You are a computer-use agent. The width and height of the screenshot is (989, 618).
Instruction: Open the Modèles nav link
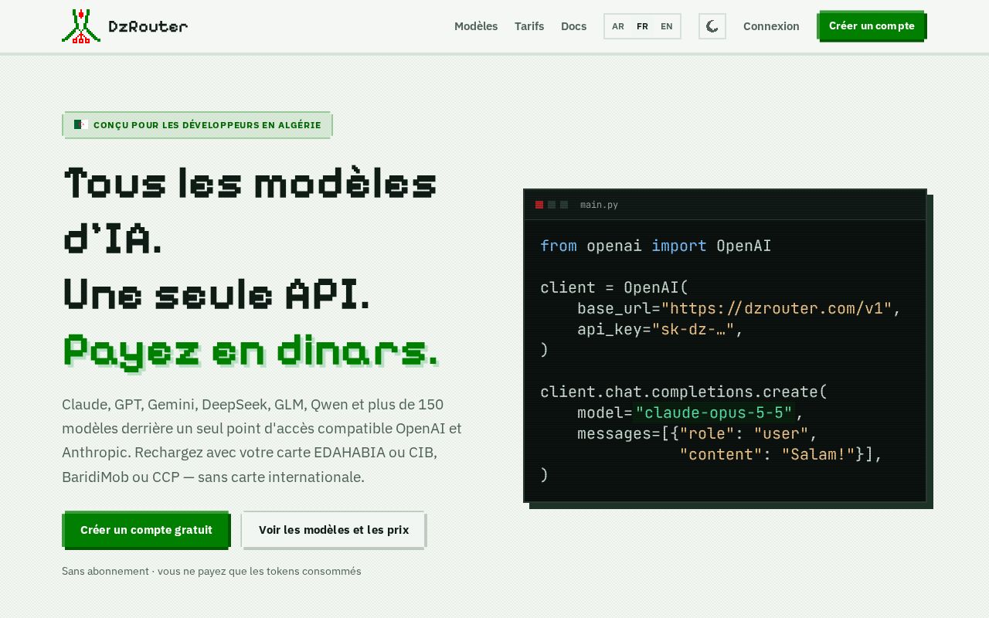click(x=476, y=26)
